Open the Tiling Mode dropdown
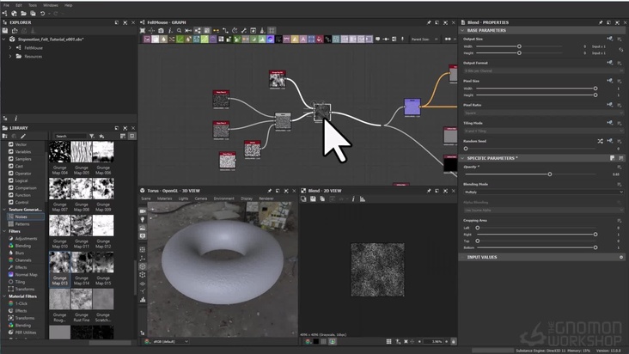 [541, 131]
